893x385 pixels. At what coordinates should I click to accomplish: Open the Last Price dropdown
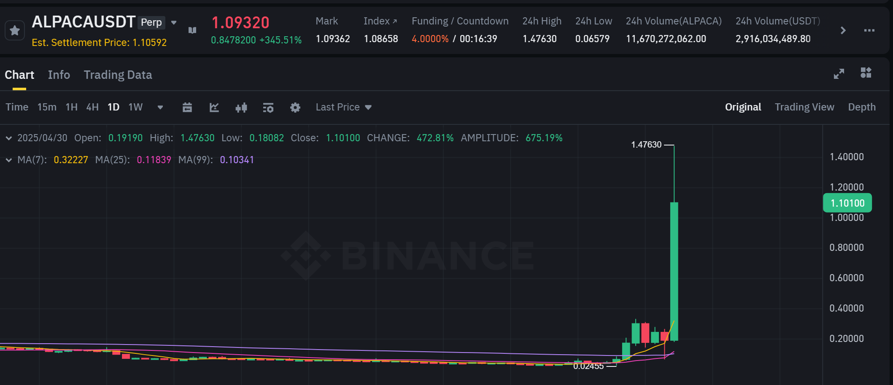(344, 107)
